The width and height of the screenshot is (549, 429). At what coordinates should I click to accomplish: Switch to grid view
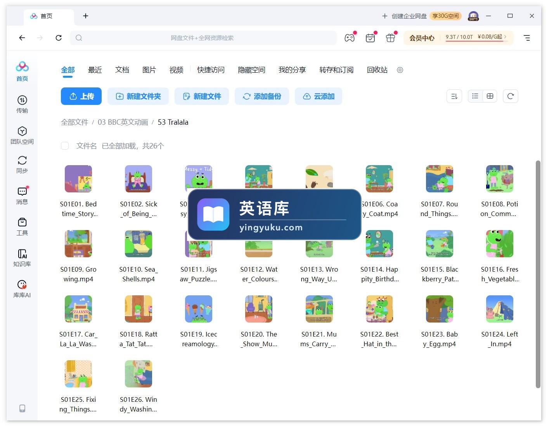490,96
